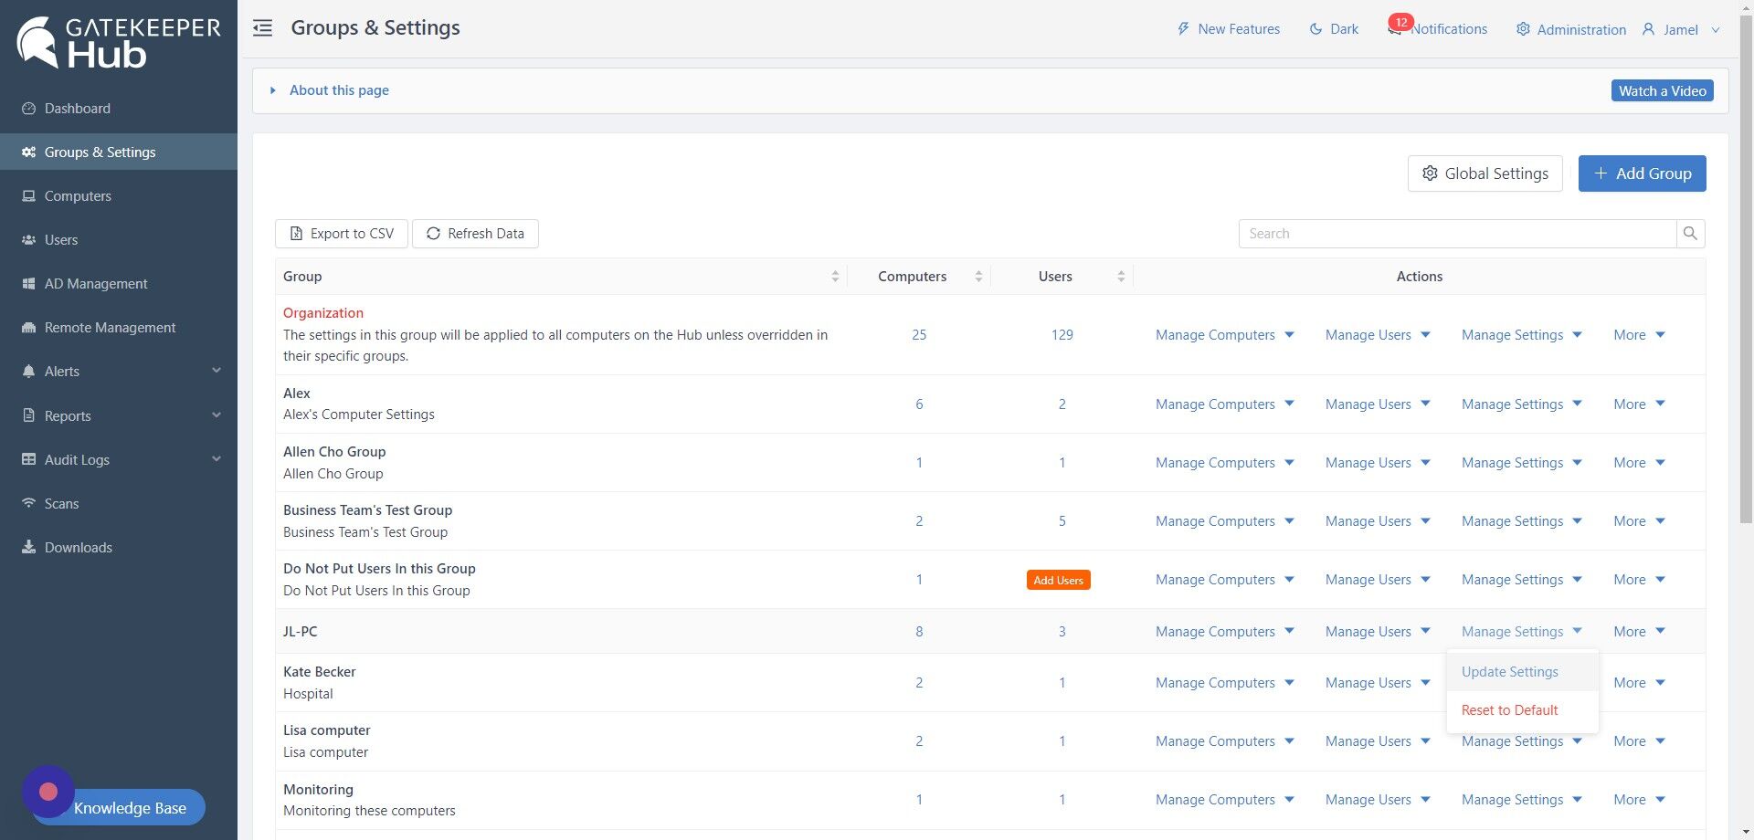1754x840 pixels.
Task: Click the Remote Management icon
Action: coord(28,327)
